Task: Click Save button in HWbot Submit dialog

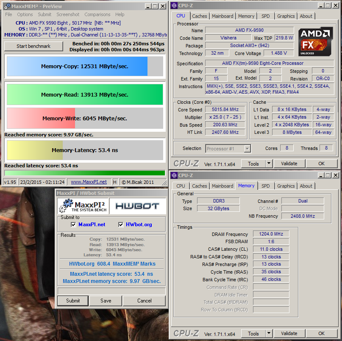Action: click(106, 301)
